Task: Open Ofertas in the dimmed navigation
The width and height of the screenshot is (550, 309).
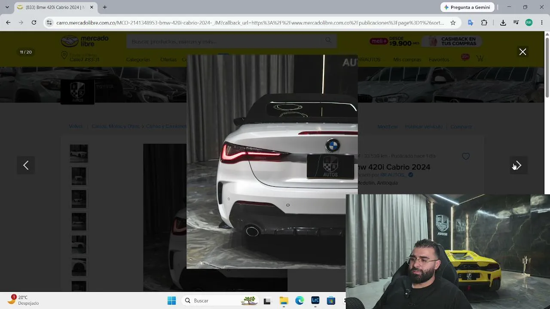Action: (x=168, y=60)
